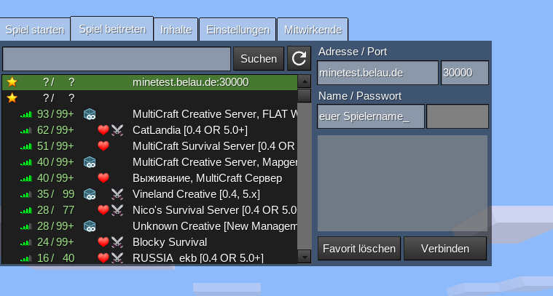Image resolution: width=553 pixels, height=296 pixels.
Task: Switch to the Spiel starten tab
Action: point(35,30)
